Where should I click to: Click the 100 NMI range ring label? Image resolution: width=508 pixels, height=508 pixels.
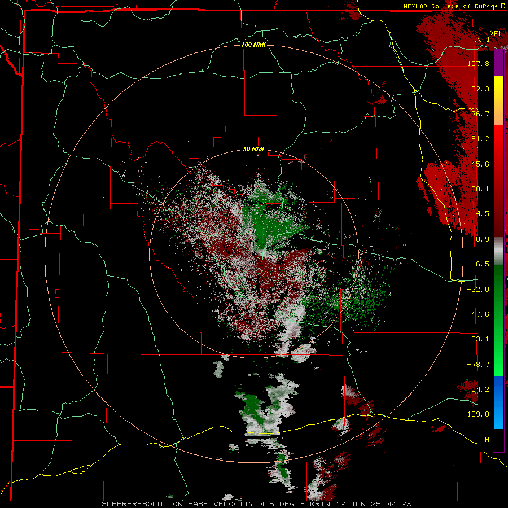253,45
